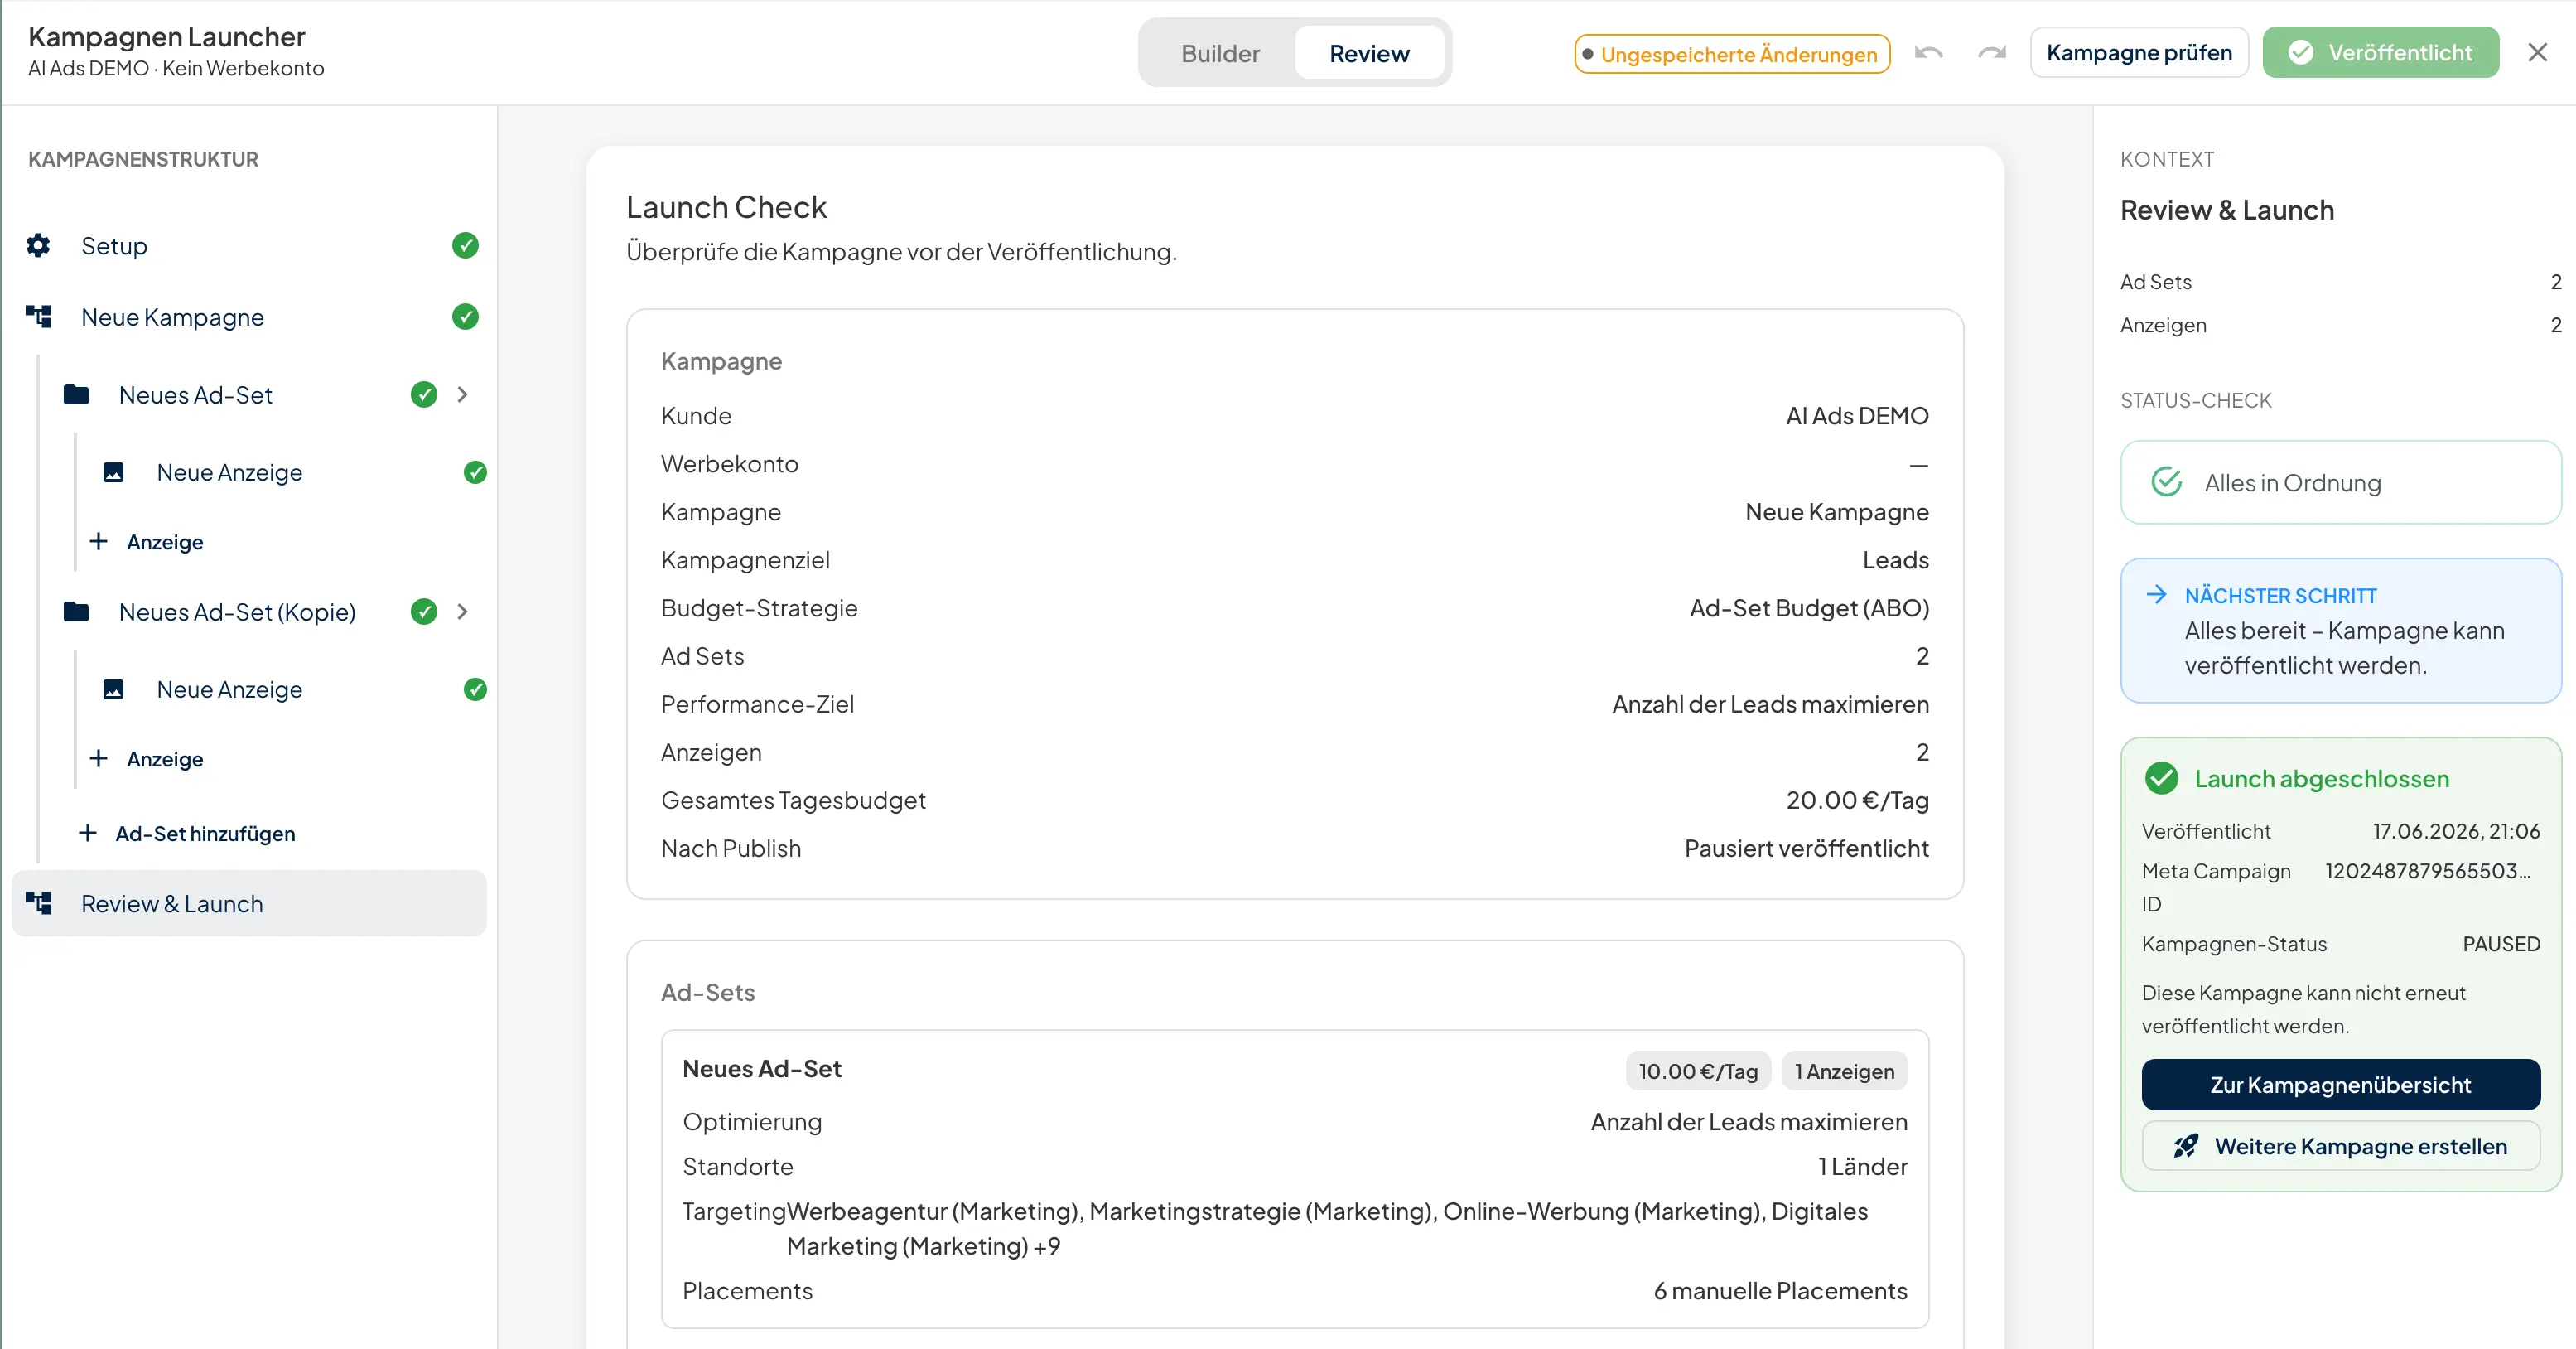Click the 20.00 €/Tag Gesamtes Tagesbudget value

(x=1857, y=800)
